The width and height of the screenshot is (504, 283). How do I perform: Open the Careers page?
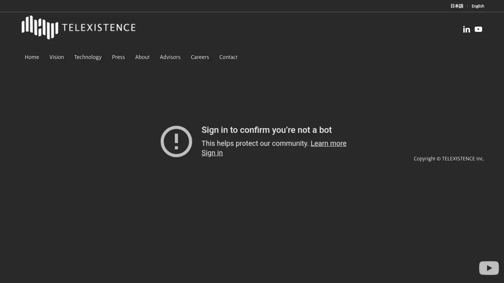point(200,57)
